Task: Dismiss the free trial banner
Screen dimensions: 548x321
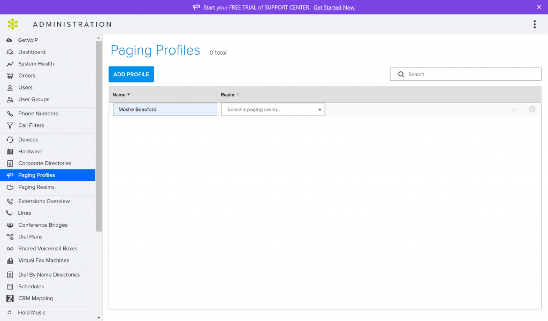Action: pos(539,7)
